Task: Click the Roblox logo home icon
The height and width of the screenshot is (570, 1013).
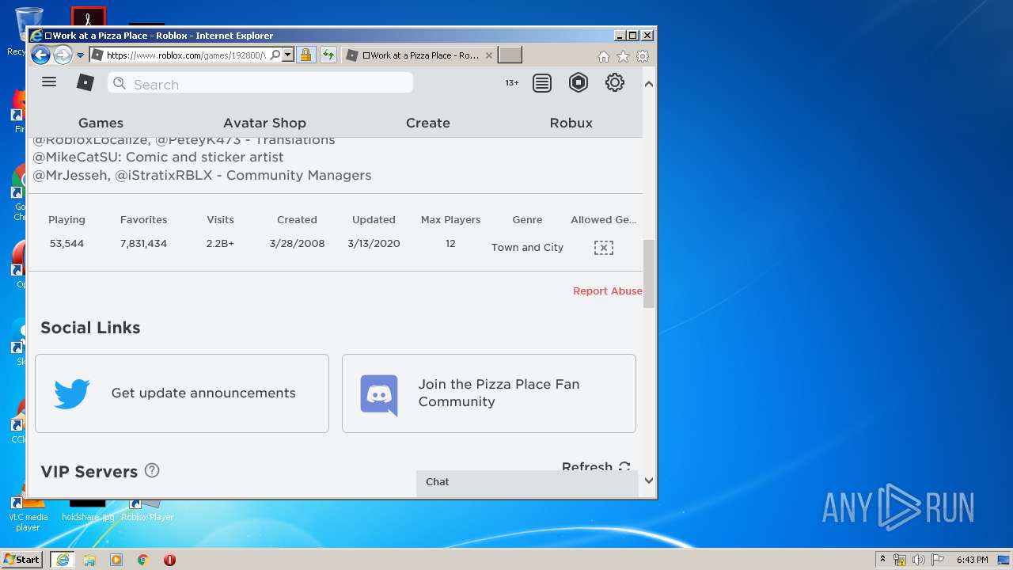Action: 85,82
